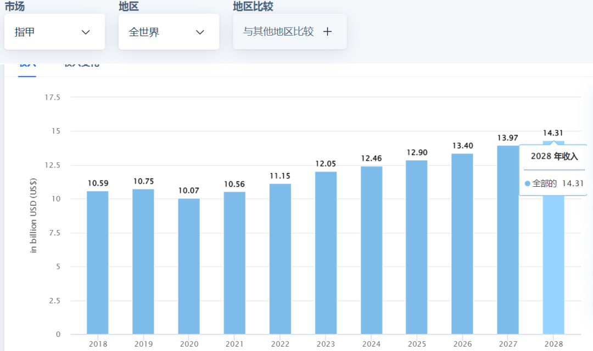This screenshot has width=593, height=351.
Task: Open the 市场 dropdown showing 指甲
Action: coord(54,31)
